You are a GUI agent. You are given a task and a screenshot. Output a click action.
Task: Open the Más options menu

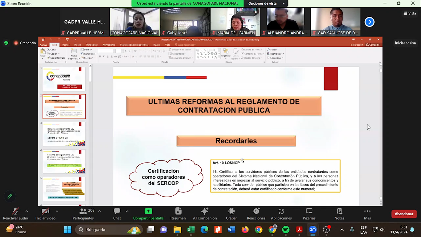click(x=367, y=211)
